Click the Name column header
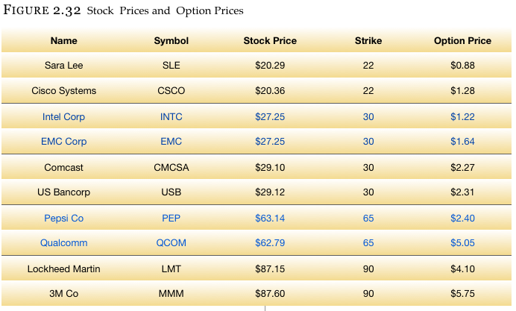Image resolution: width=516 pixels, height=311 pixels. (64, 41)
